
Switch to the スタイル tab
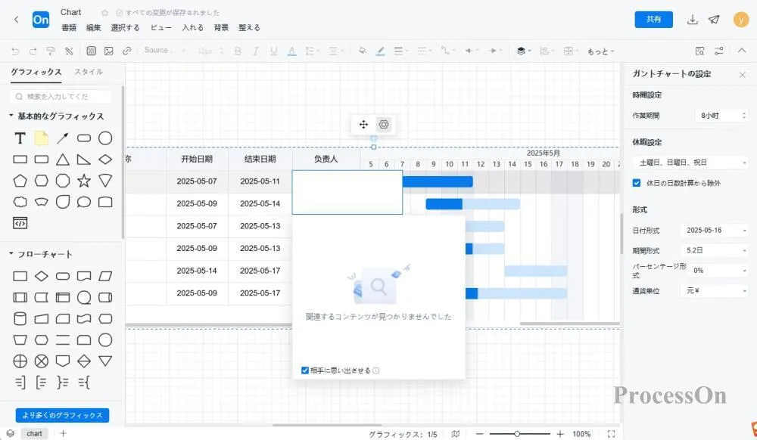[89, 72]
